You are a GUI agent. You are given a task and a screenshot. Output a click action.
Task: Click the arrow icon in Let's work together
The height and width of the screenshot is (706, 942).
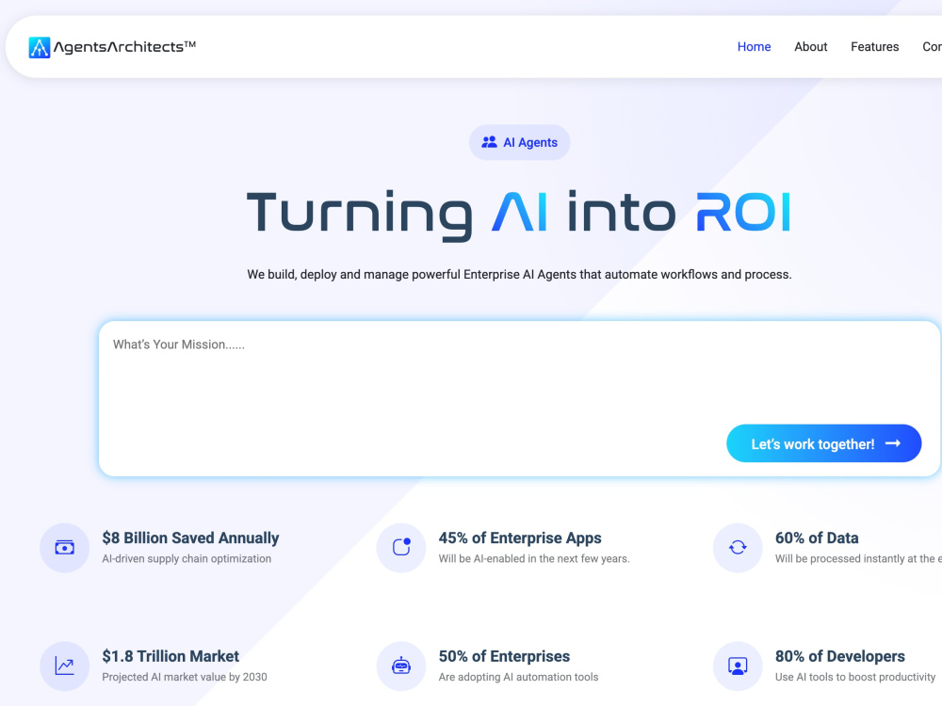click(x=893, y=443)
